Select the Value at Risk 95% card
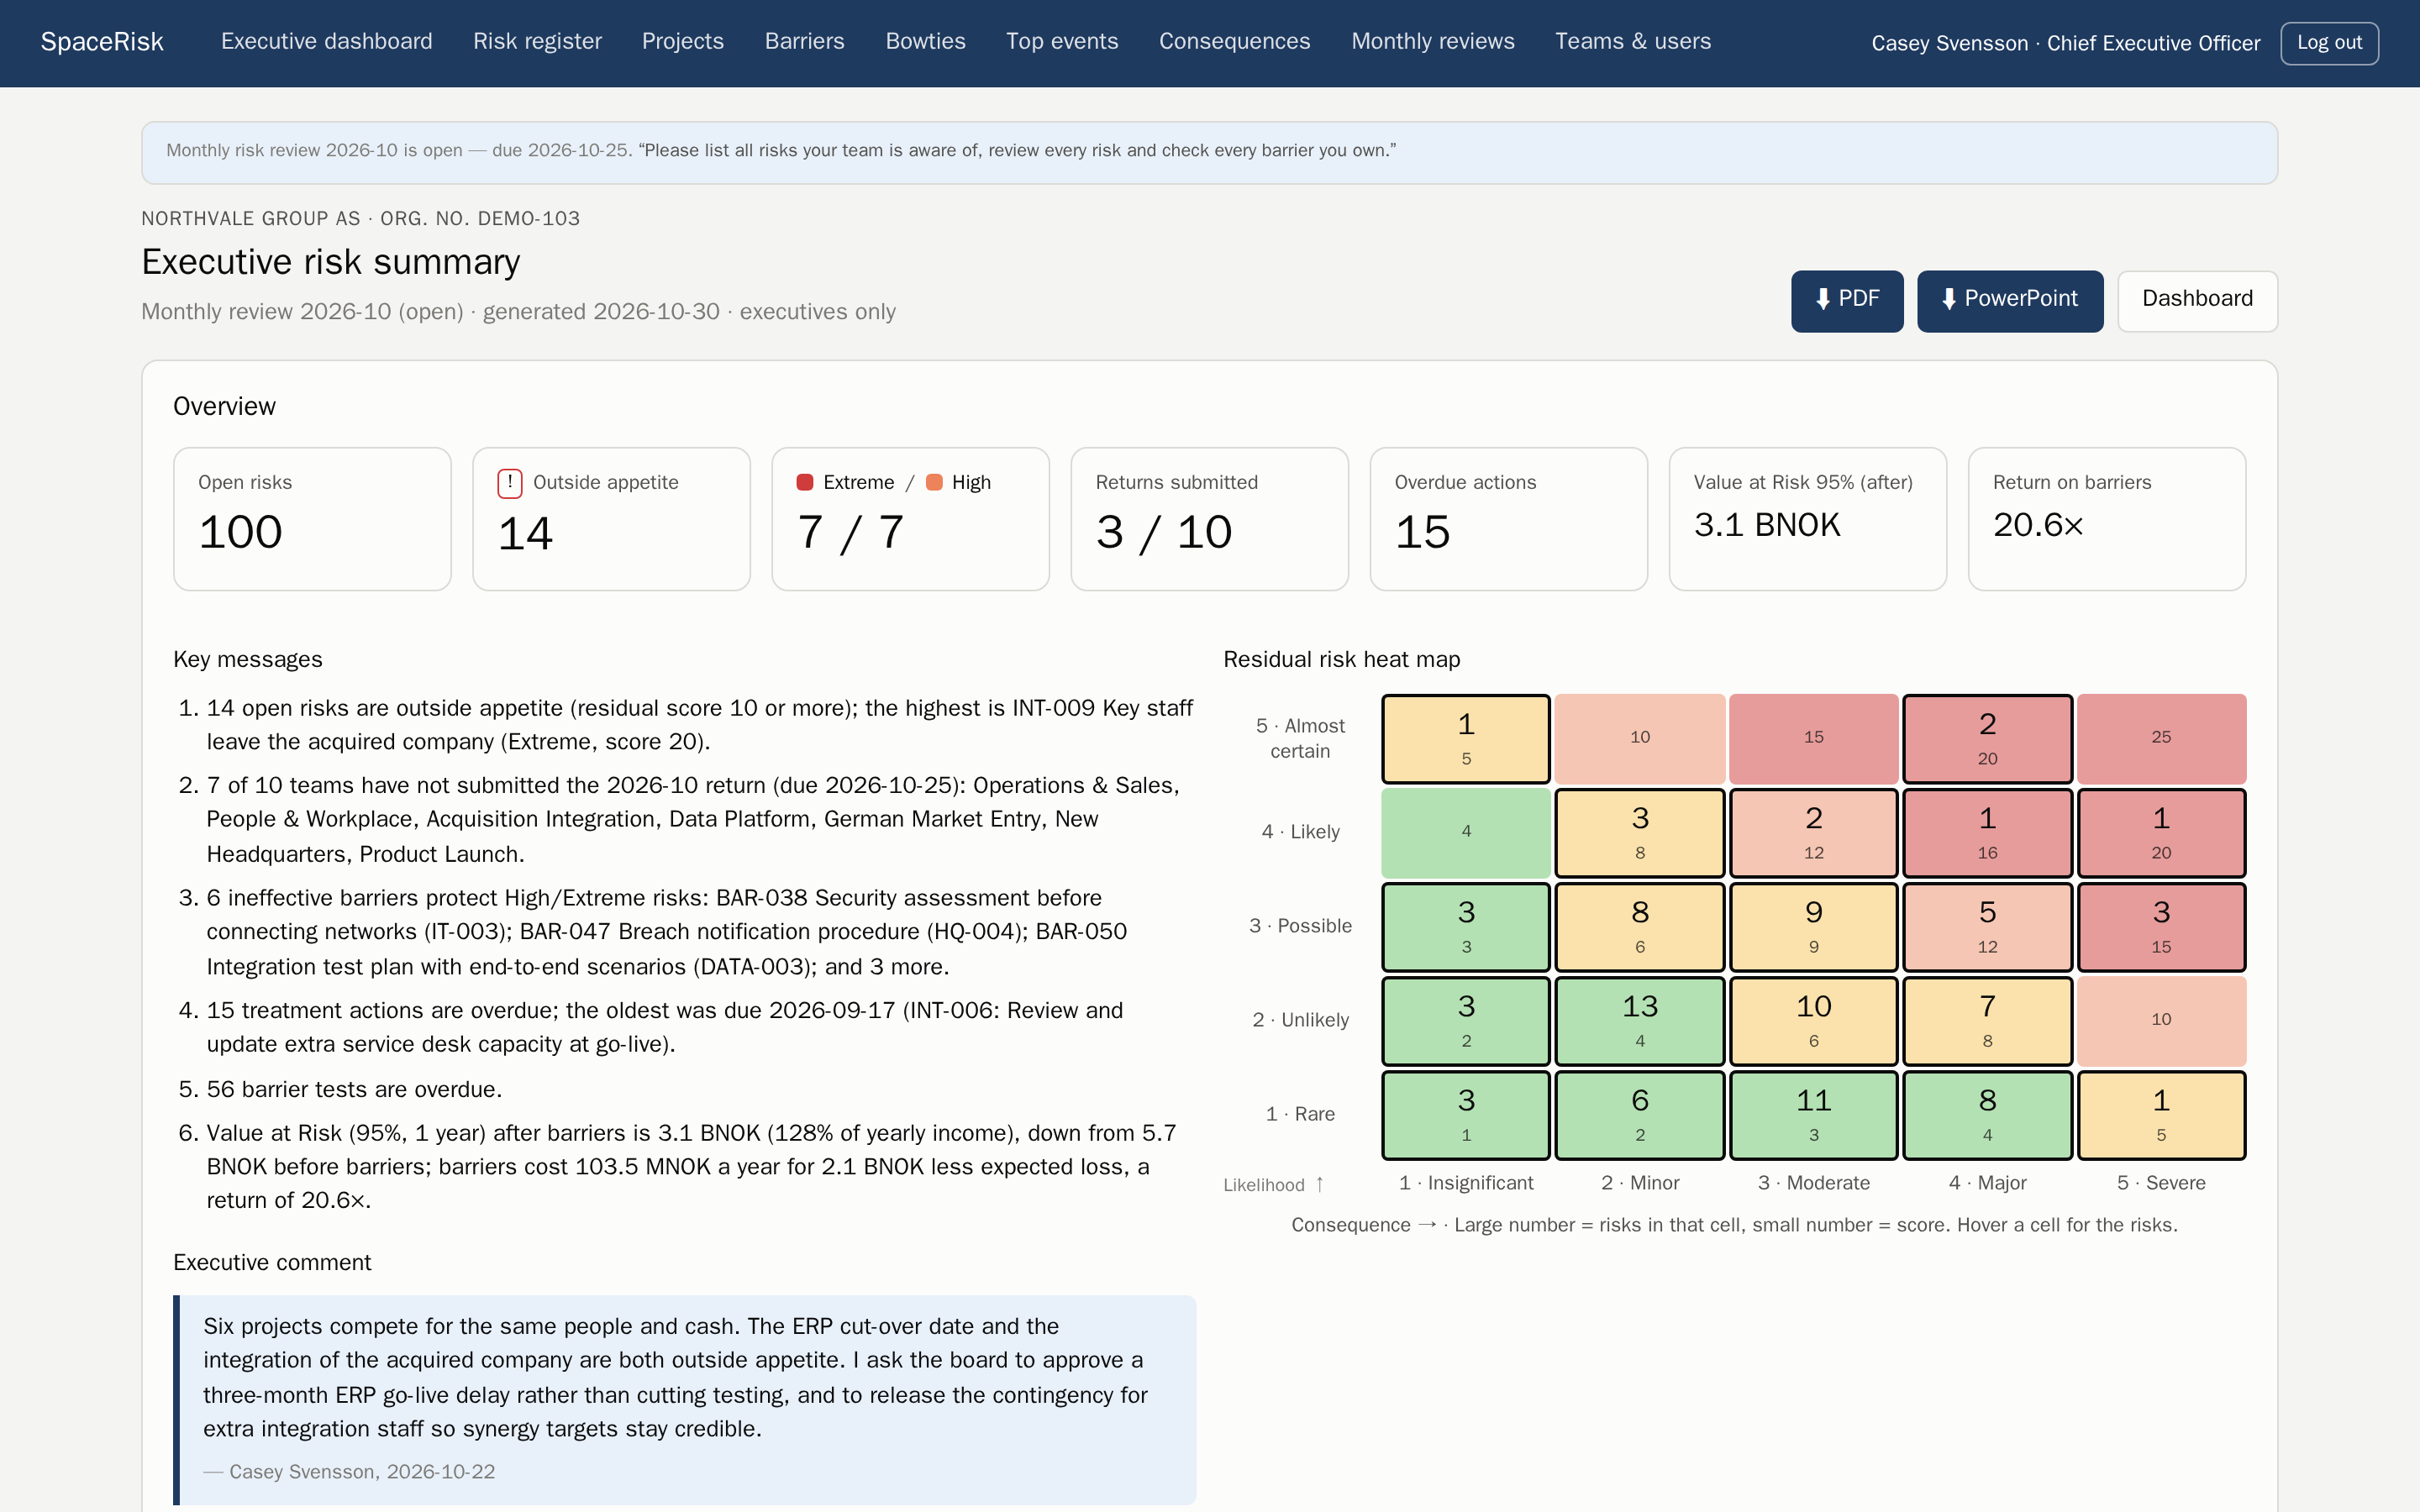 (x=1807, y=519)
